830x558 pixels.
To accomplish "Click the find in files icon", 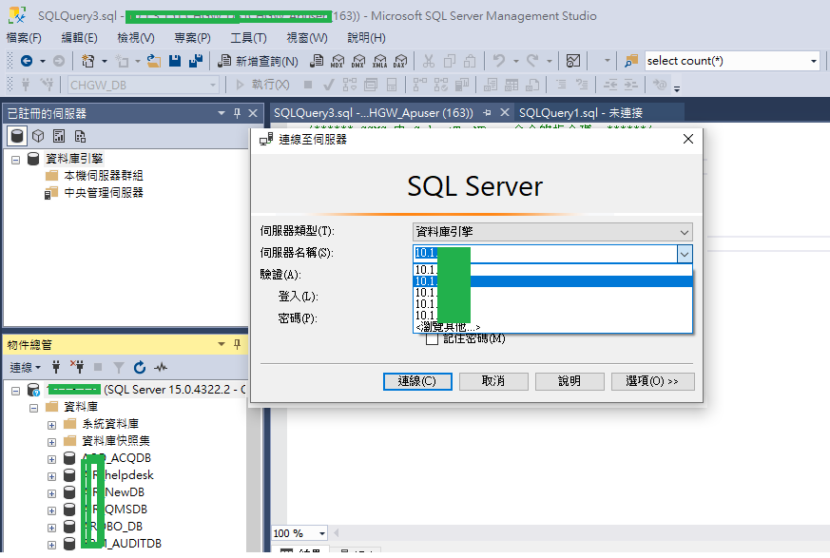I will pyautogui.click(x=630, y=61).
